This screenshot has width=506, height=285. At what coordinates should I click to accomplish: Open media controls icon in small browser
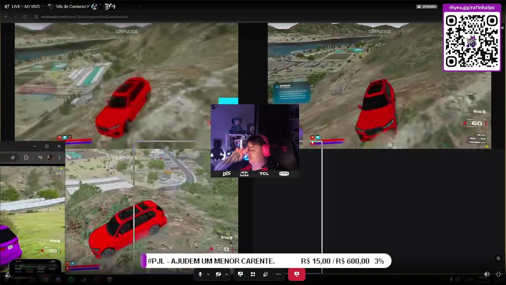pos(40,158)
